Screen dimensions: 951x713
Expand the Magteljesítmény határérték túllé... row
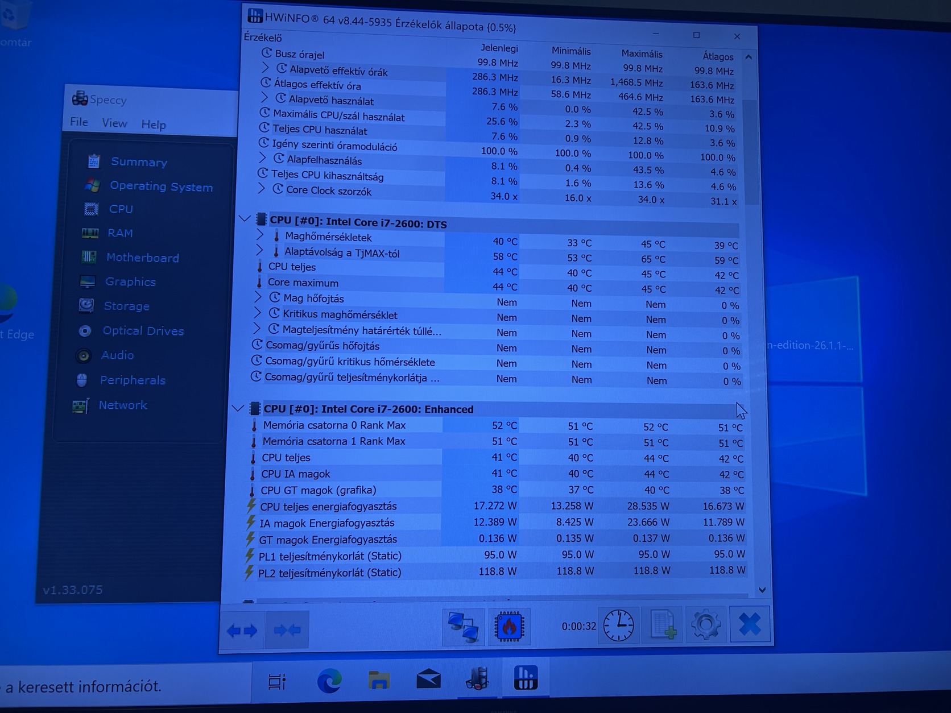[x=257, y=329]
